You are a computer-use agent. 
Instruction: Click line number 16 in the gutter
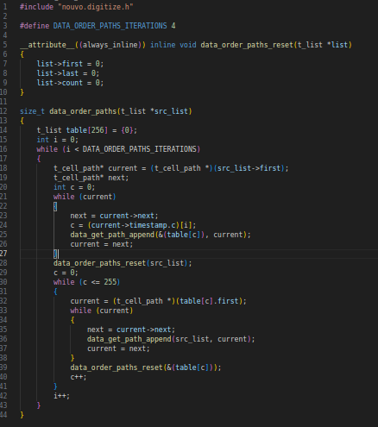click(x=3, y=149)
